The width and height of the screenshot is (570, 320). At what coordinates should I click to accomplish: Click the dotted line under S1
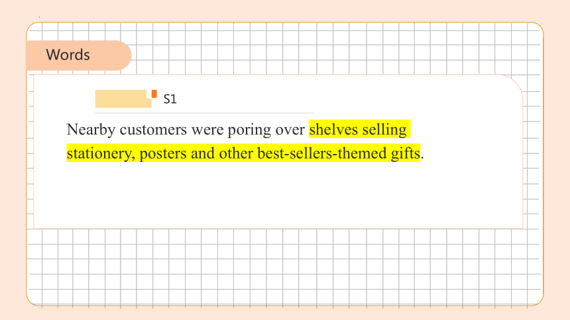click(205, 113)
